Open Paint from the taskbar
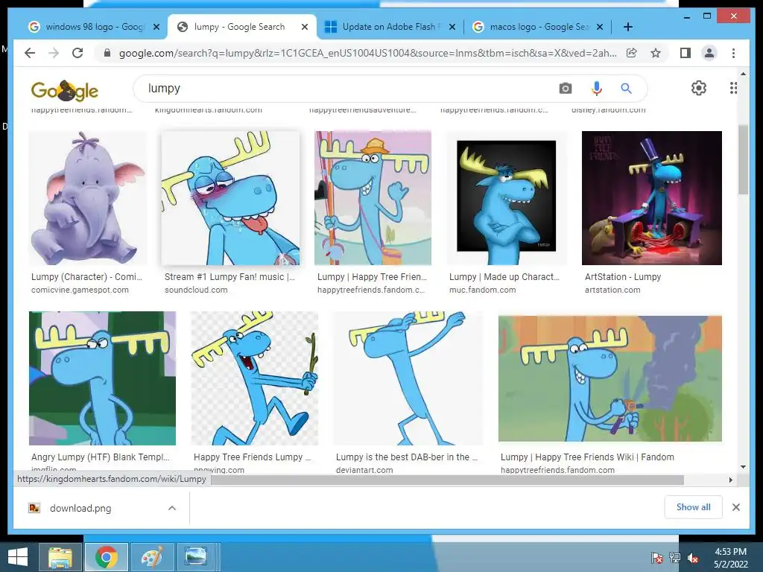 [x=152, y=557]
